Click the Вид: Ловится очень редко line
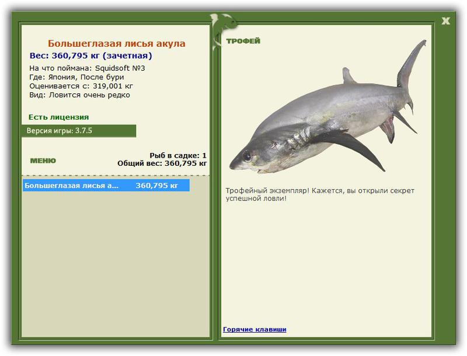This screenshot has width=467, height=356. point(79,95)
